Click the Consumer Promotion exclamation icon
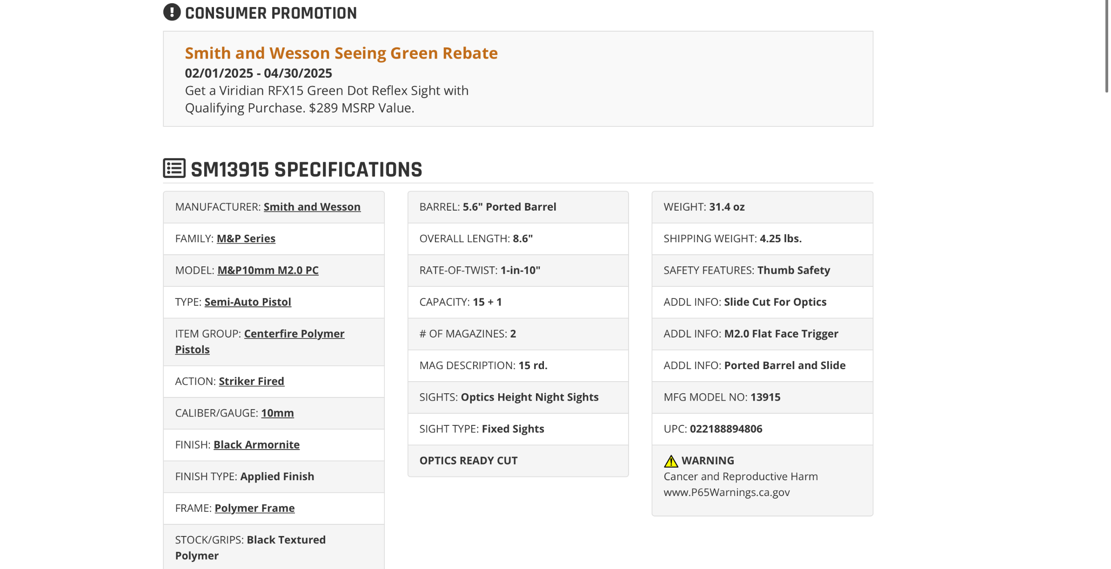This screenshot has width=1111, height=569. pyautogui.click(x=172, y=13)
